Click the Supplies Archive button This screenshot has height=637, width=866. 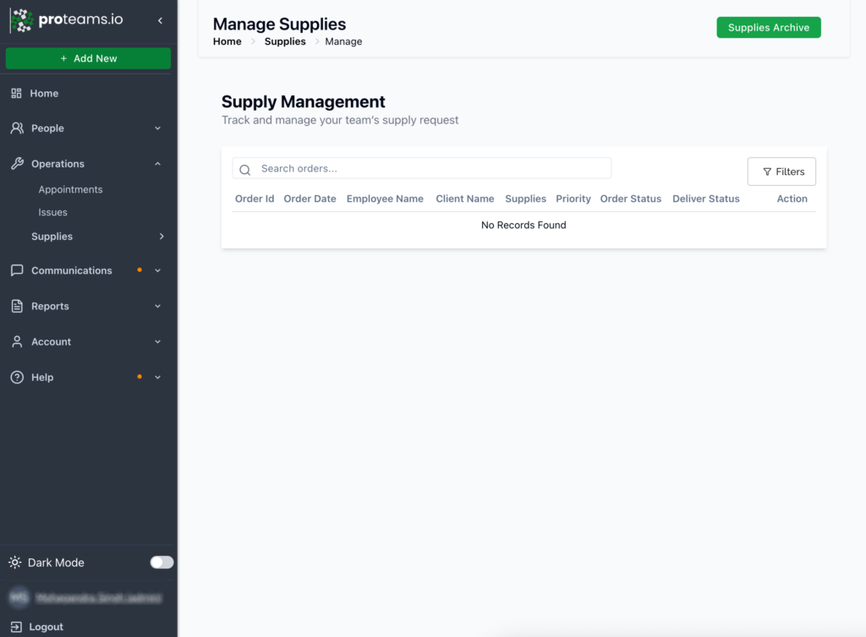[768, 27]
